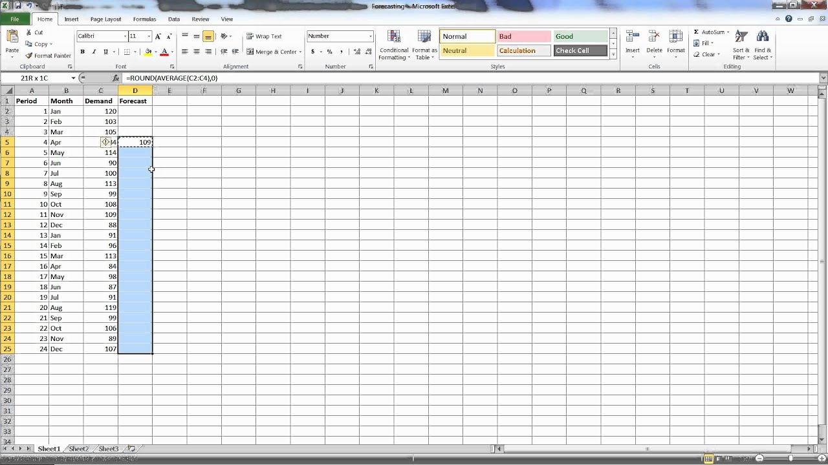Open Find & Select menu
Image resolution: width=828 pixels, height=465 pixels.
(x=763, y=45)
